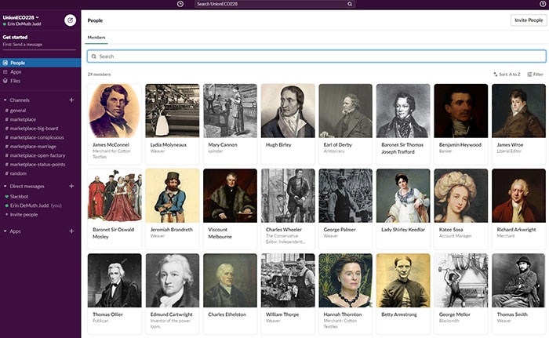Open Mary Cannon's profile card
This screenshot has height=338, width=549.
pyautogui.click(x=230, y=124)
